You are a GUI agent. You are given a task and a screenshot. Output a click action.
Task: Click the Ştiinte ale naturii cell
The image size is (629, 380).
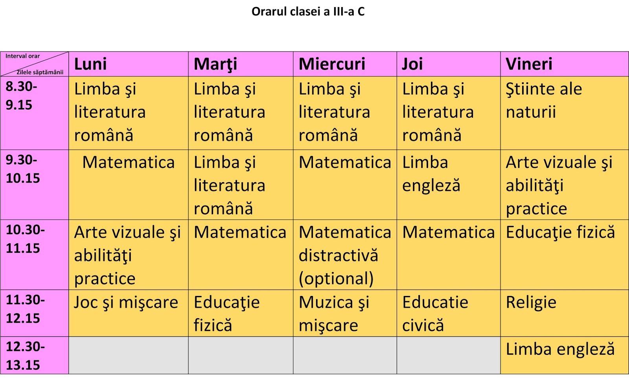pyautogui.click(x=564, y=112)
